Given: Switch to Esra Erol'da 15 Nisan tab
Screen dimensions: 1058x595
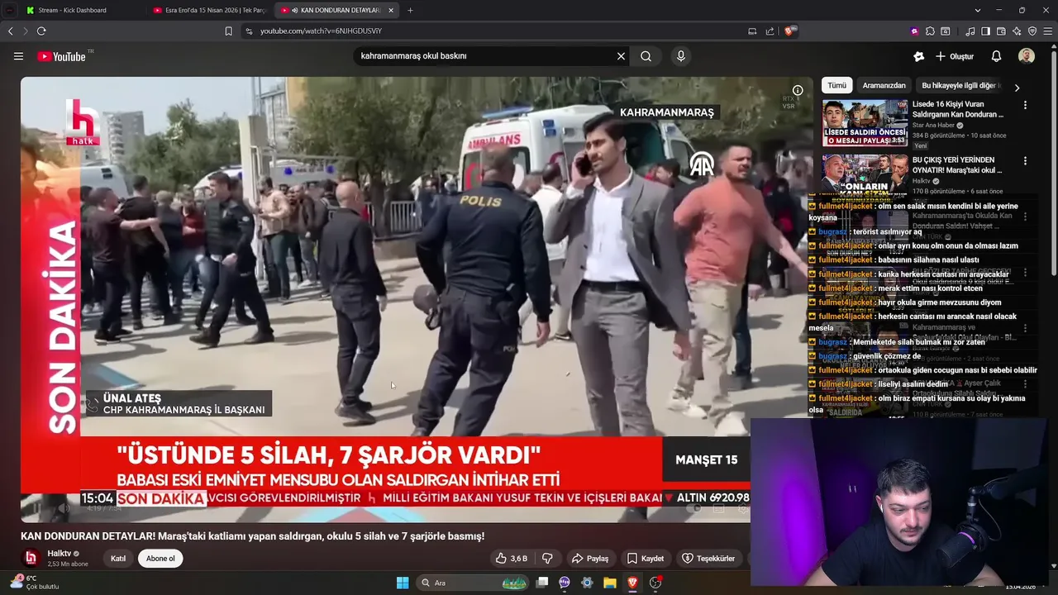Looking at the screenshot, I should pos(209,10).
